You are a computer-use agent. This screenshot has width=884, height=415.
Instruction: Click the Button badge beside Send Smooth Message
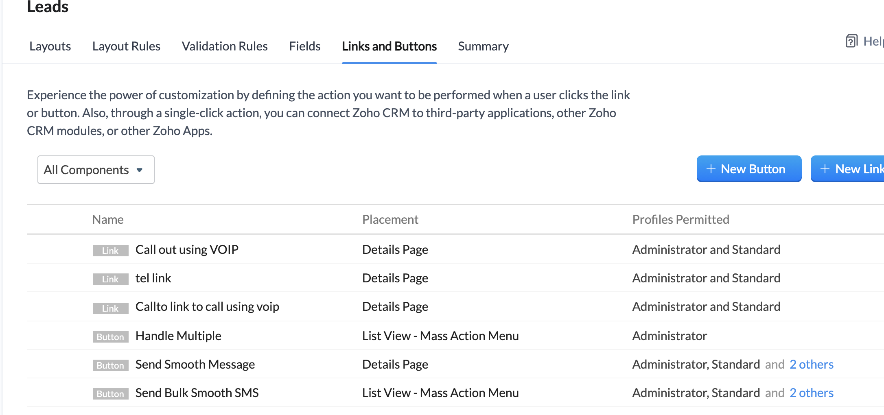[110, 365]
